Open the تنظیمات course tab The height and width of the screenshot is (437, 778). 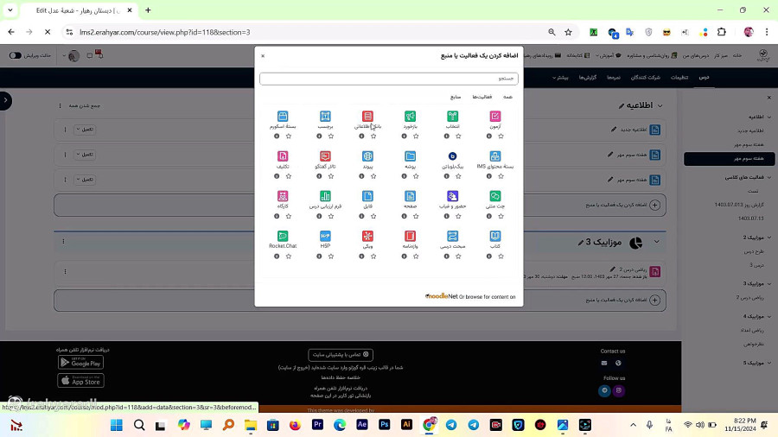(679, 78)
